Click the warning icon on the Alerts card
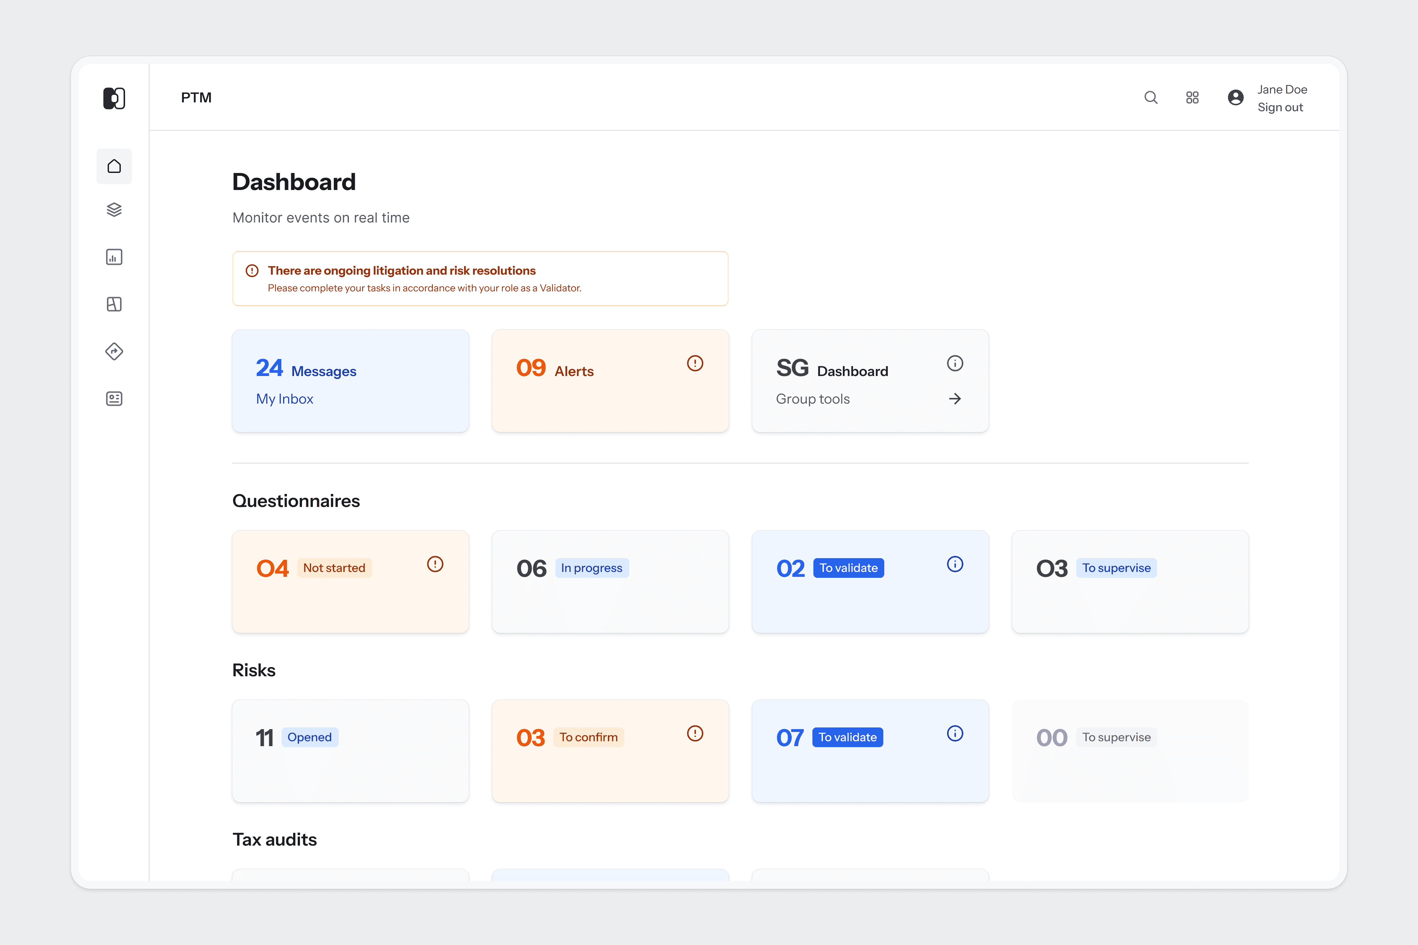 (x=695, y=363)
